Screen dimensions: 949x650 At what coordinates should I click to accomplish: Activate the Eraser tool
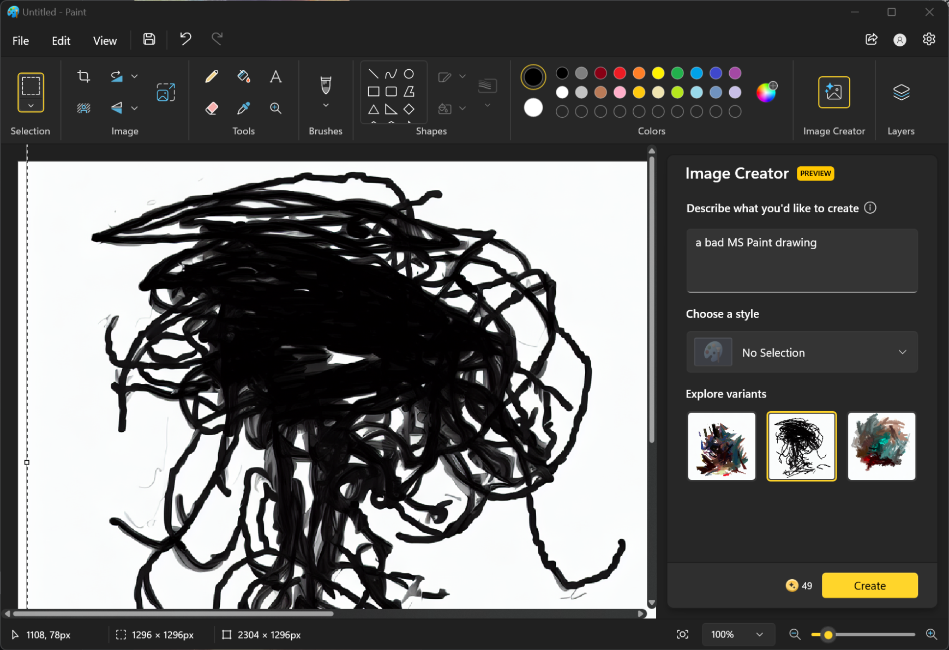pos(212,108)
